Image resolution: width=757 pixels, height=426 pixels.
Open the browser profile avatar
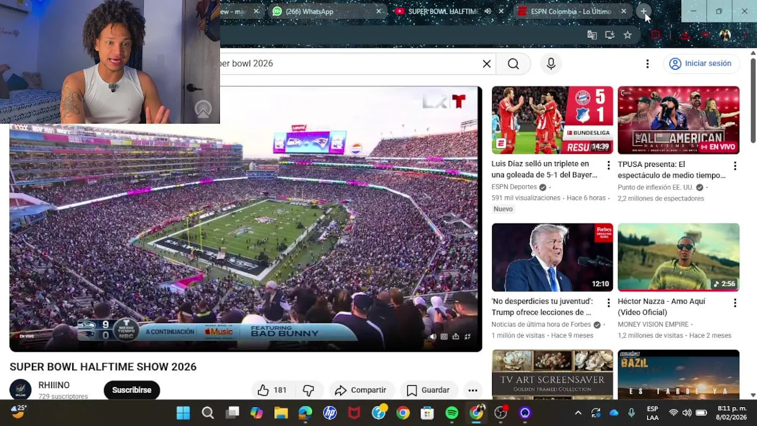click(x=725, y=35)
